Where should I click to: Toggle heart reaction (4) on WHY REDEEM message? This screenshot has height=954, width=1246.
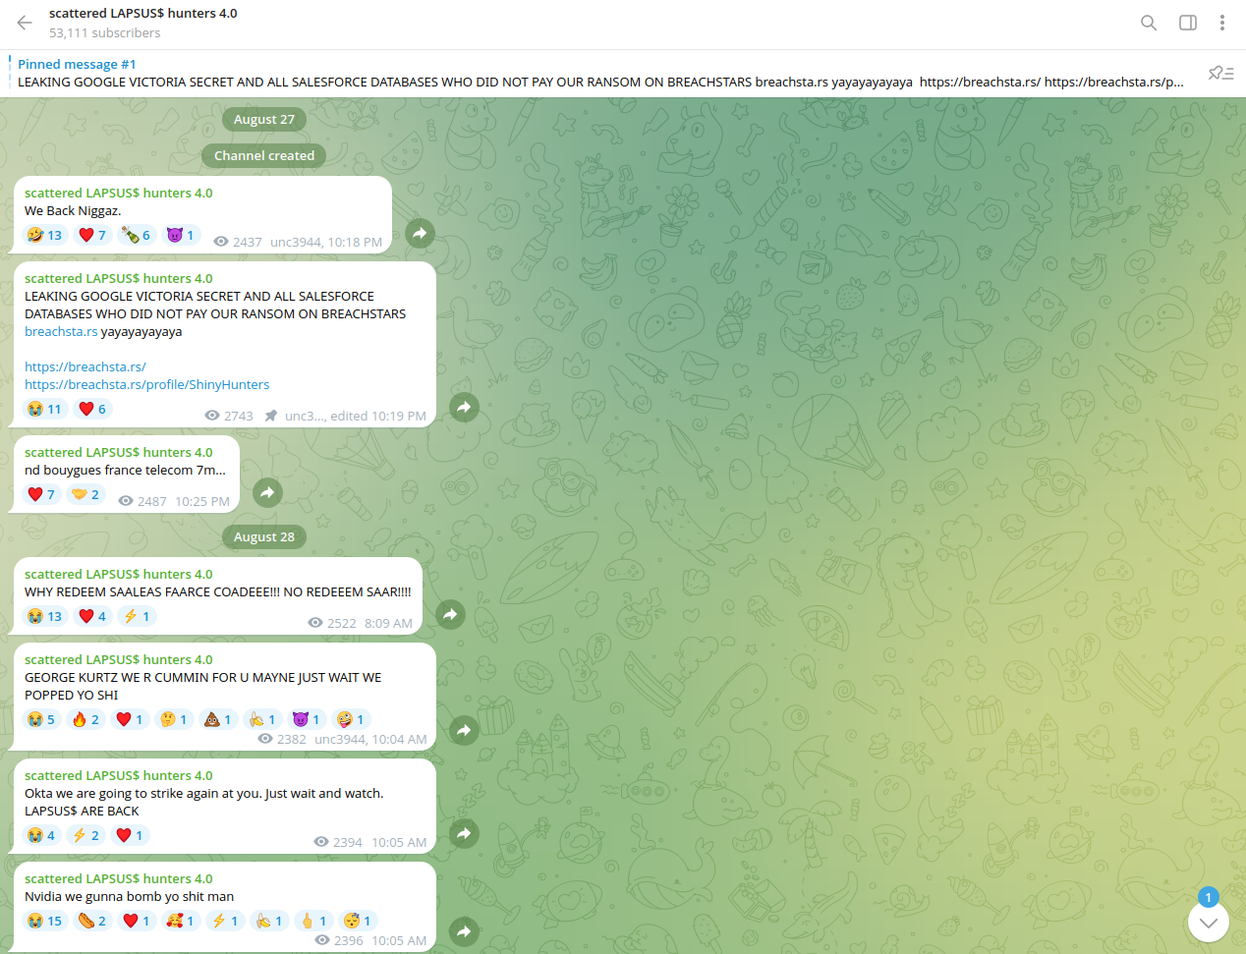coord(92,616)
